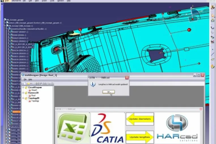
Task: Click red connector on roof's upper right
Action: point(189,30)
